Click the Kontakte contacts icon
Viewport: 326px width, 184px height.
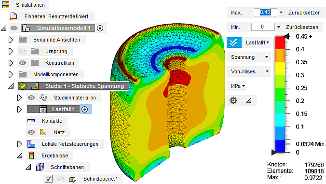(31, 121)
